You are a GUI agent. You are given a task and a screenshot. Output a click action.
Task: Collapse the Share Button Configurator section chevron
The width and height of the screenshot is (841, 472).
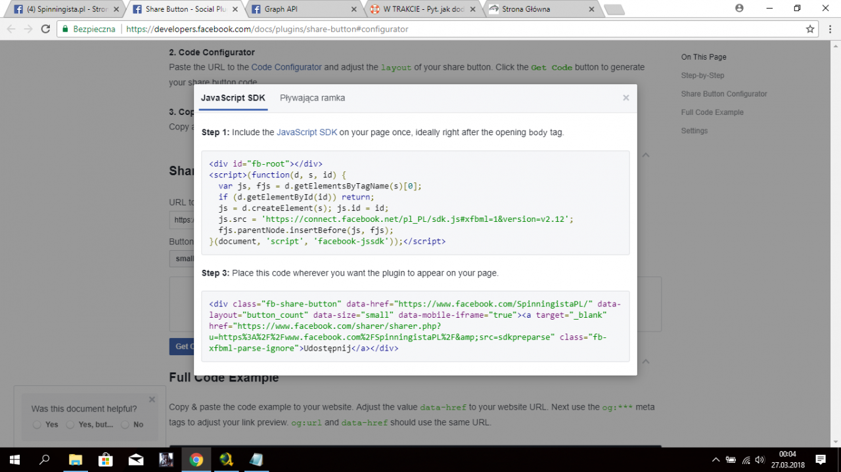(x=646, y=156)
